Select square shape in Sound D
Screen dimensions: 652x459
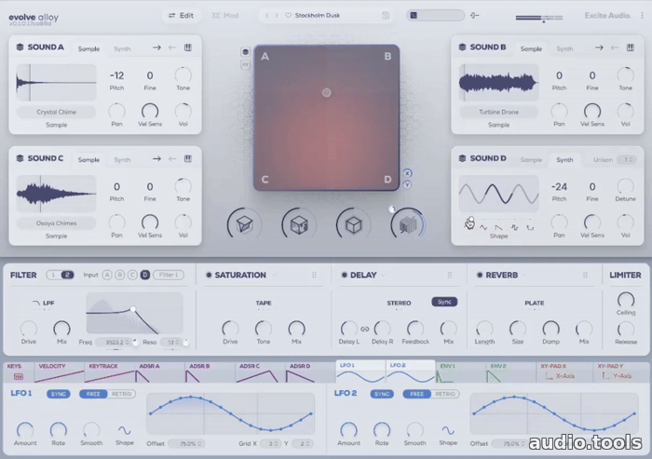(514, 227)
